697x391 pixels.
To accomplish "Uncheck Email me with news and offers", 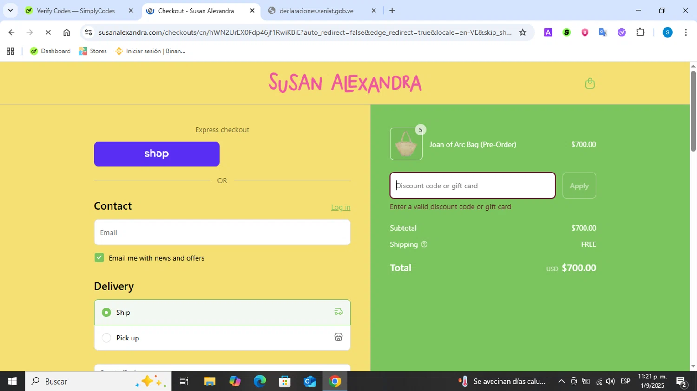I will click(x=99, y=258).
